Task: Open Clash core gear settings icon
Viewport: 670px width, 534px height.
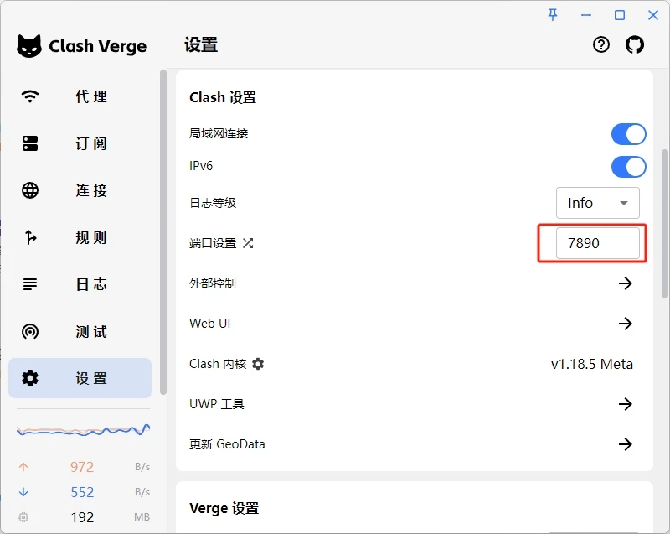Action: 258,364
